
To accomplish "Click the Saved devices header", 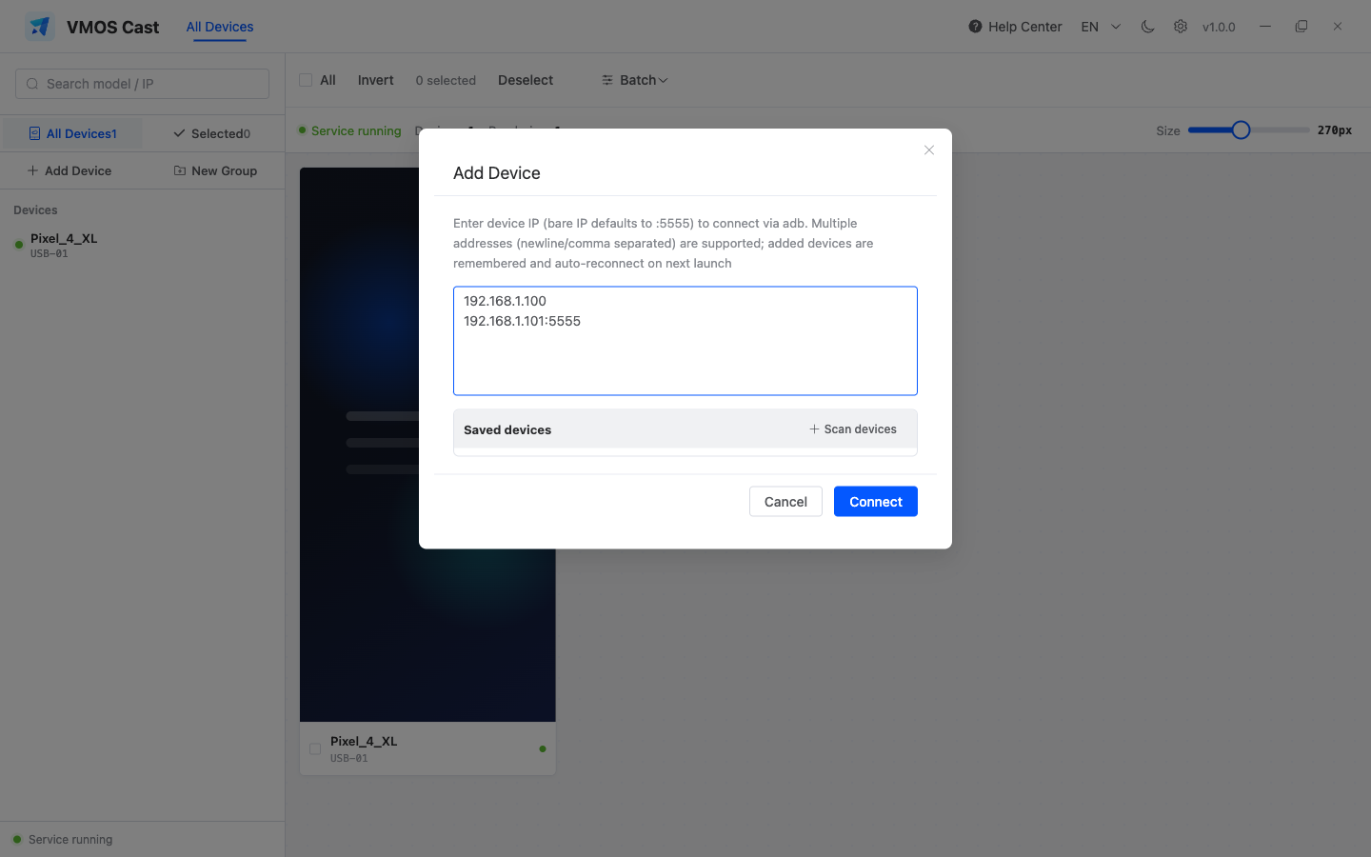I will click(507, 429).
